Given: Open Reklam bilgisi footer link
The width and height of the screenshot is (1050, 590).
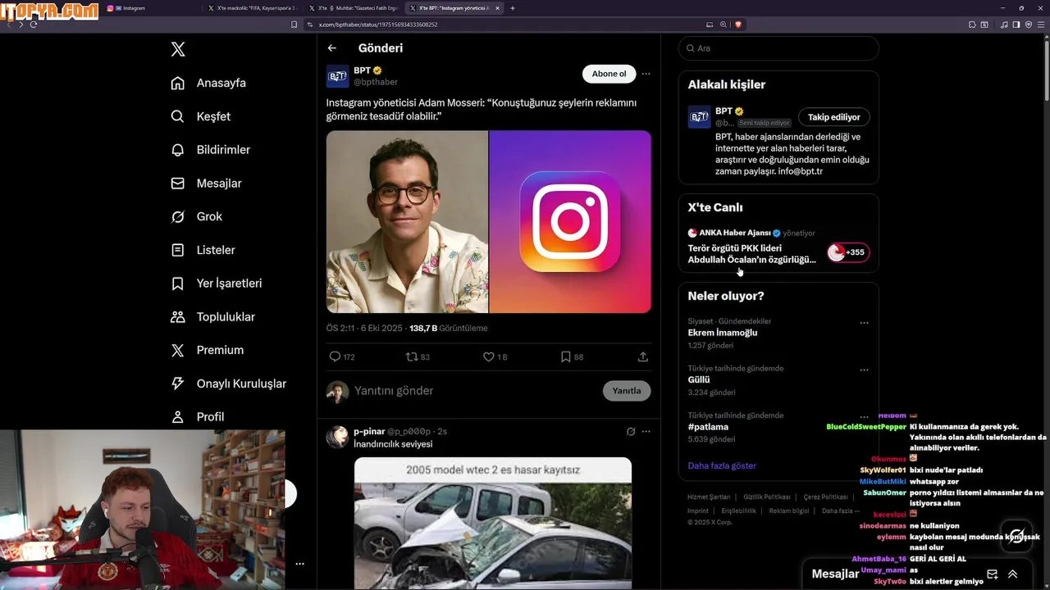Looking at the screenshot, I should point(789,511).
